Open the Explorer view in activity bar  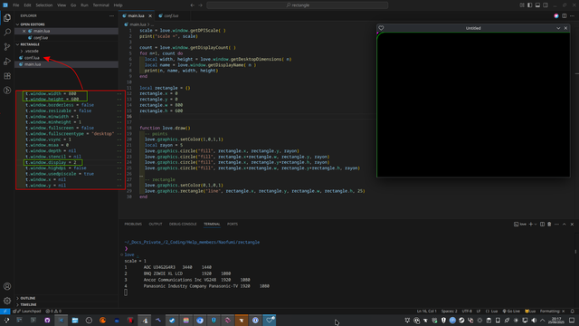point(7,18)
